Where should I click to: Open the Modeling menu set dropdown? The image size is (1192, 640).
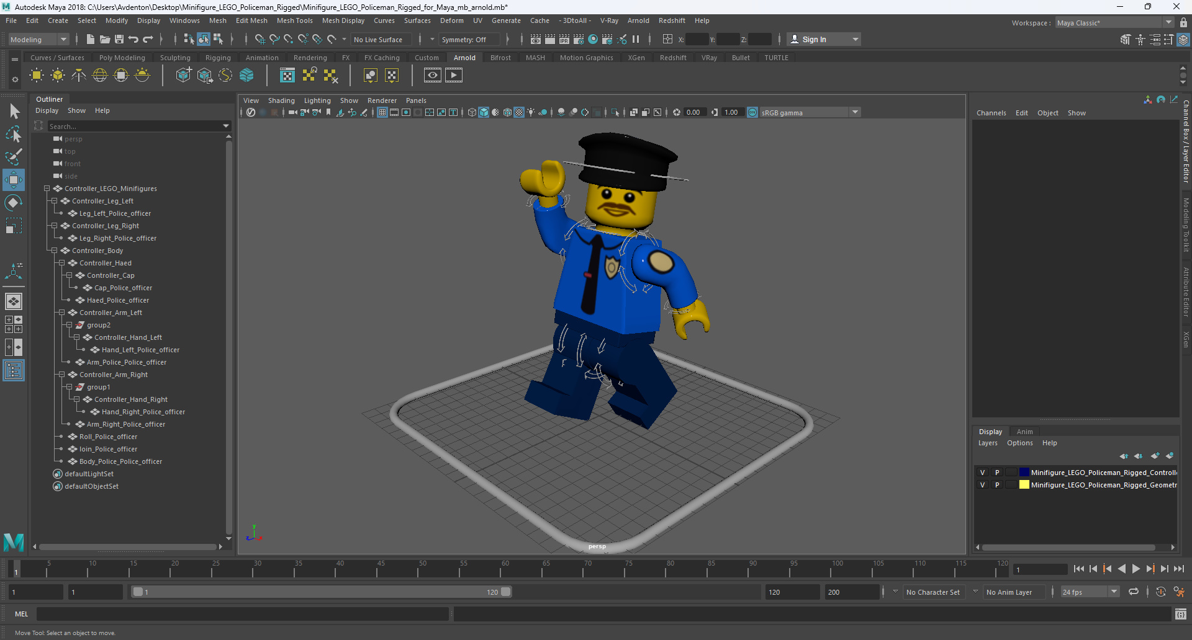pyautogui.click(x=38, y=39)
